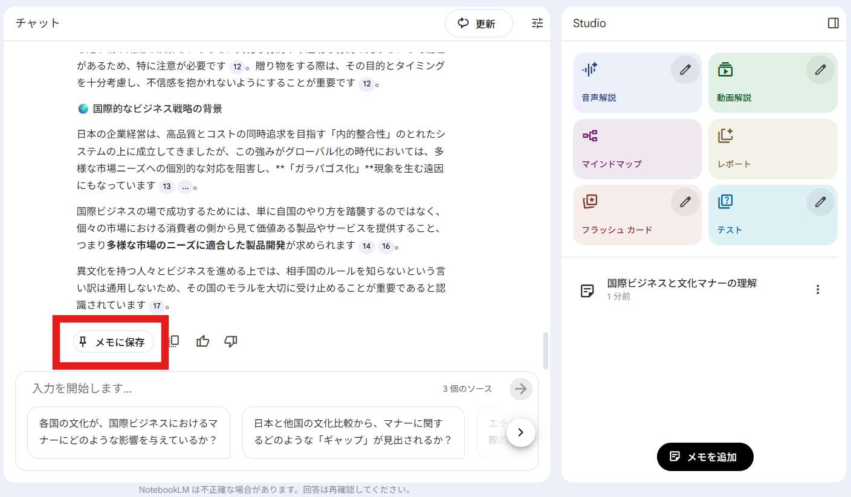Click the 更新 refresh button
851x497 pixels.
[x=479, y=24]
